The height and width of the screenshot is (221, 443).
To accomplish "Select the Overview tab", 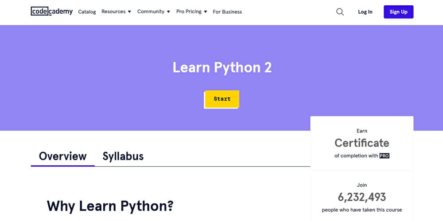I will (62, 156).
